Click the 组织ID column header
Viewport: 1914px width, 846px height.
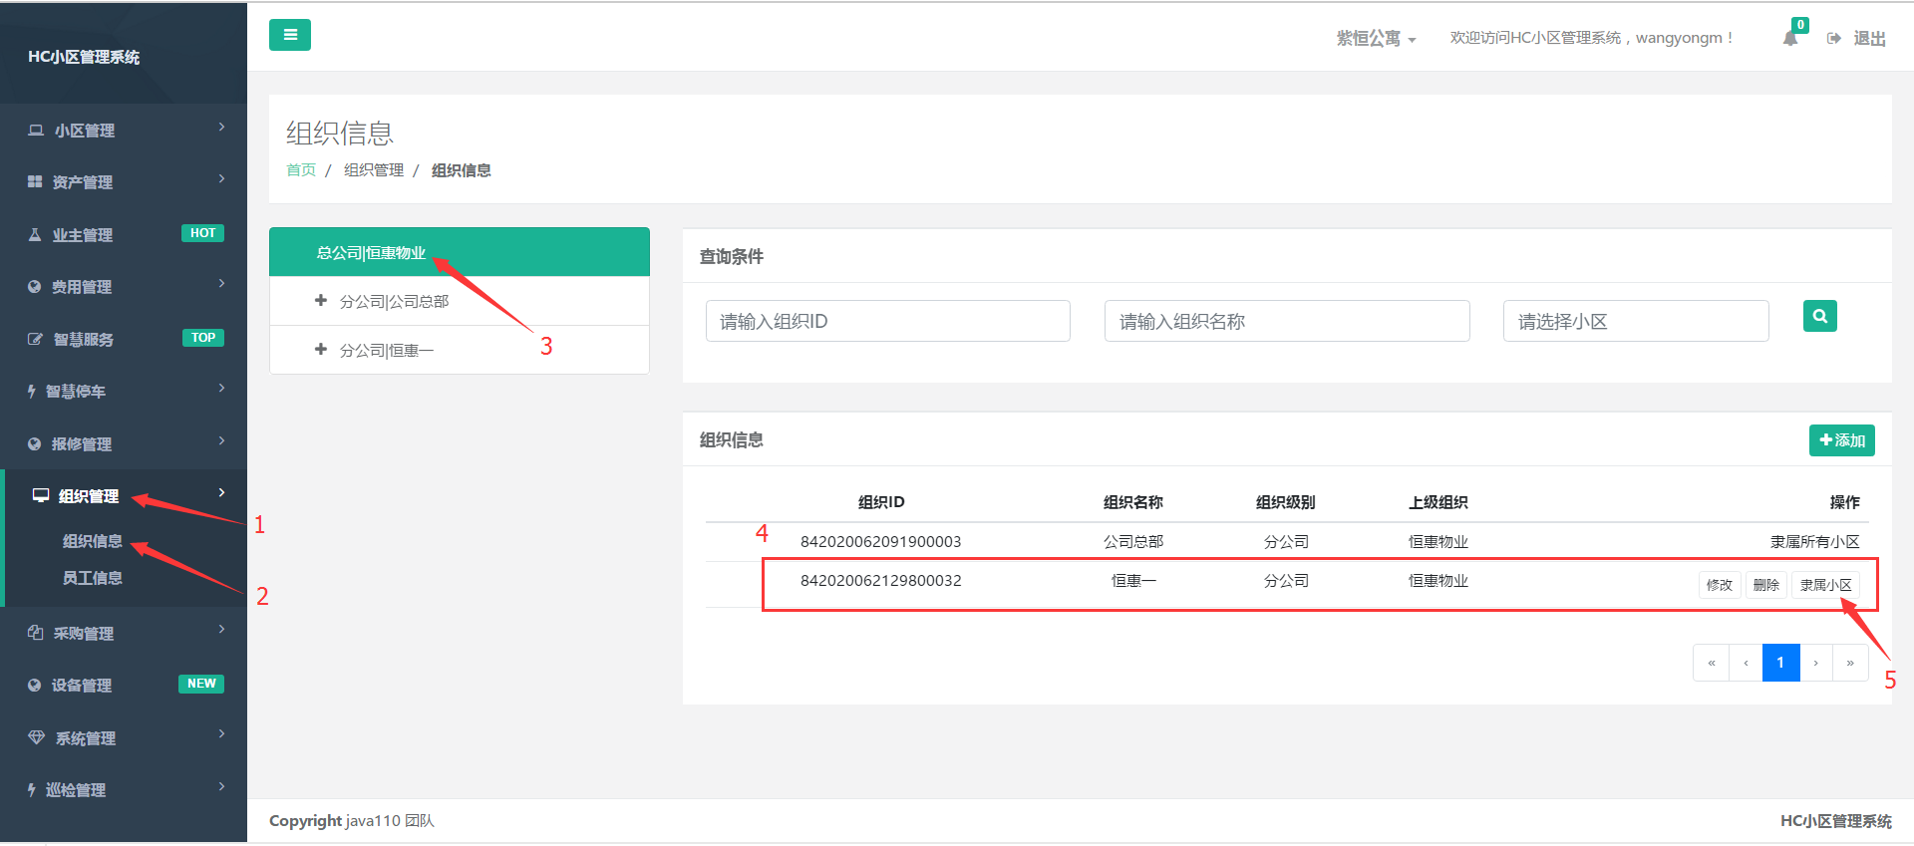(881, 502)
